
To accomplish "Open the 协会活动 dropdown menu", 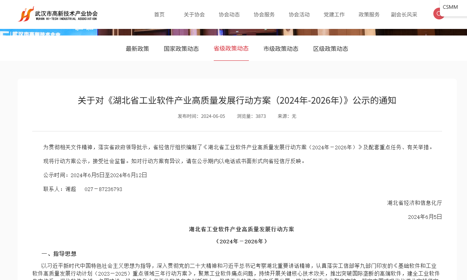I will point(299,15).
